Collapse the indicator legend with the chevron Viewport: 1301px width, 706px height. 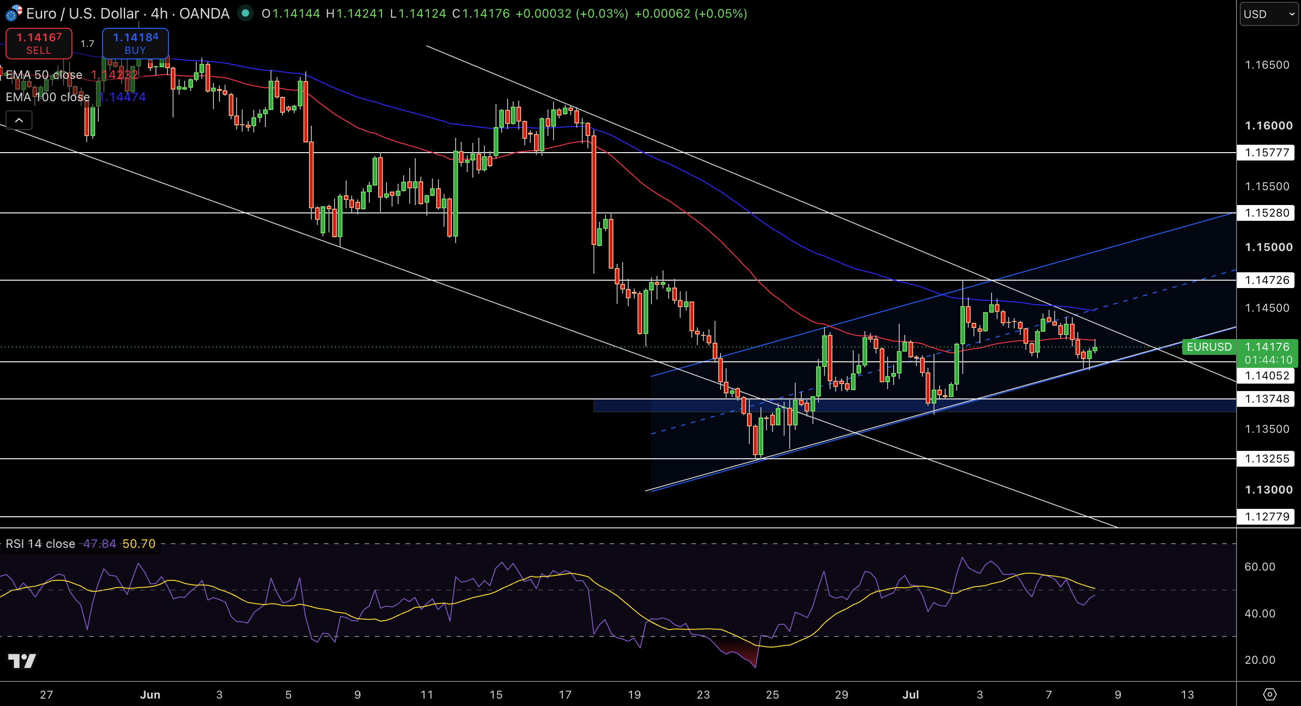pos(19,120)
